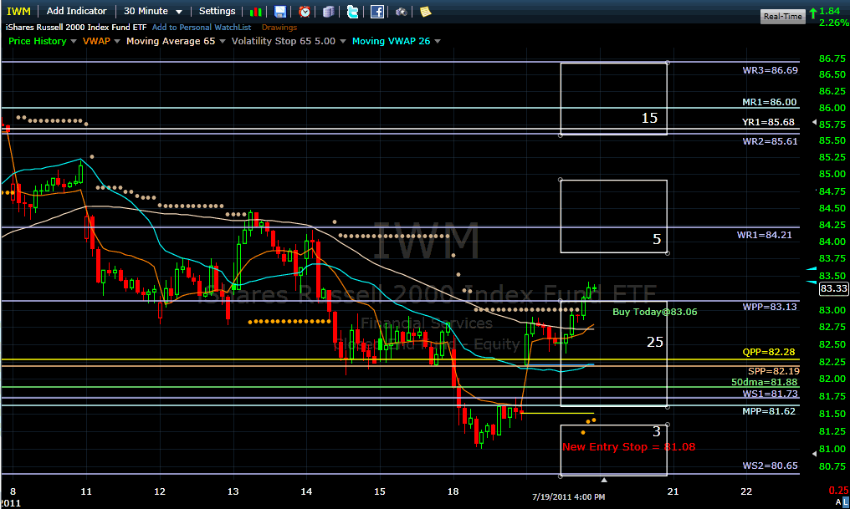Toggle the Real-Time data button
Image resolution: width=850 pixels, height=509 pixels.
coord(782,16)
